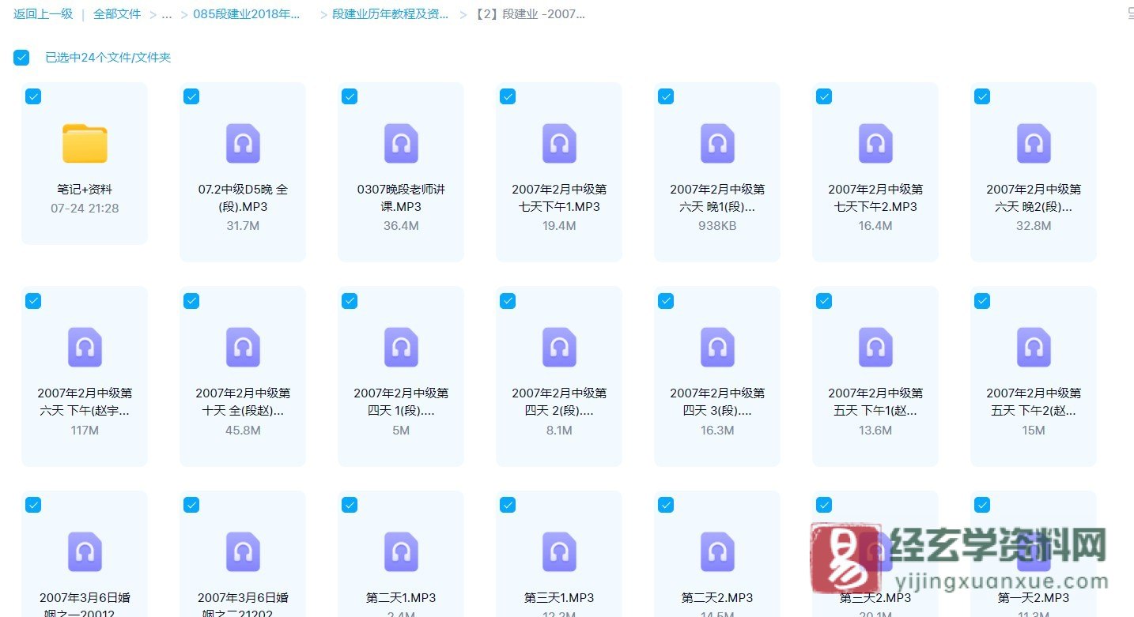Click the 32.8M file size

[x=1034, y=226]
